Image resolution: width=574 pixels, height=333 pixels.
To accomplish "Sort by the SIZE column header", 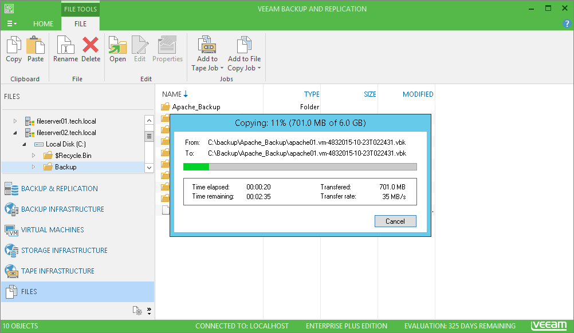I will (369, 94).
